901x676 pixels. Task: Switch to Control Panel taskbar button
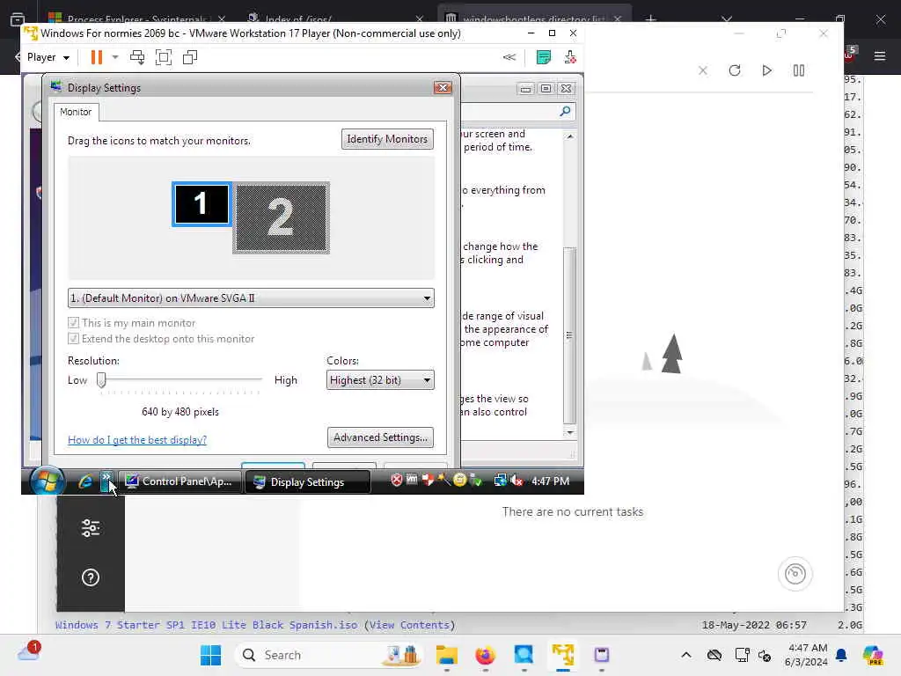(x=179, y=481)
